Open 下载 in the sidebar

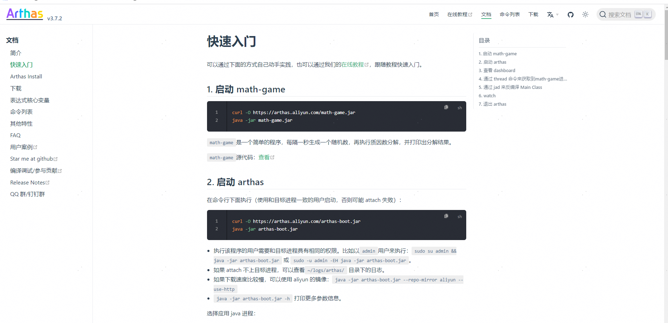click(x=16, y=89)
